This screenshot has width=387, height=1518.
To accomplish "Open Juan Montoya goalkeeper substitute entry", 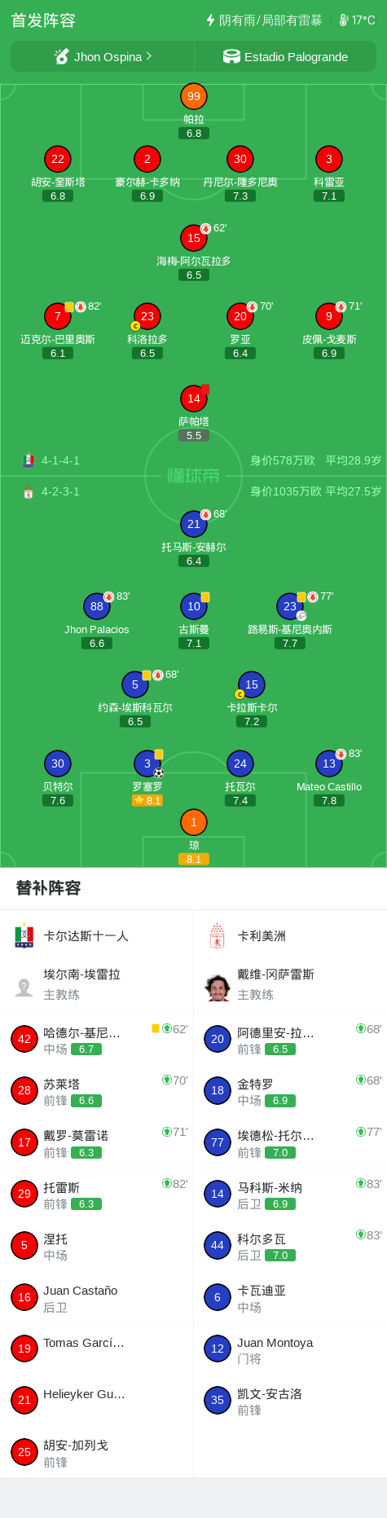I will click(x=290, y=1349).
